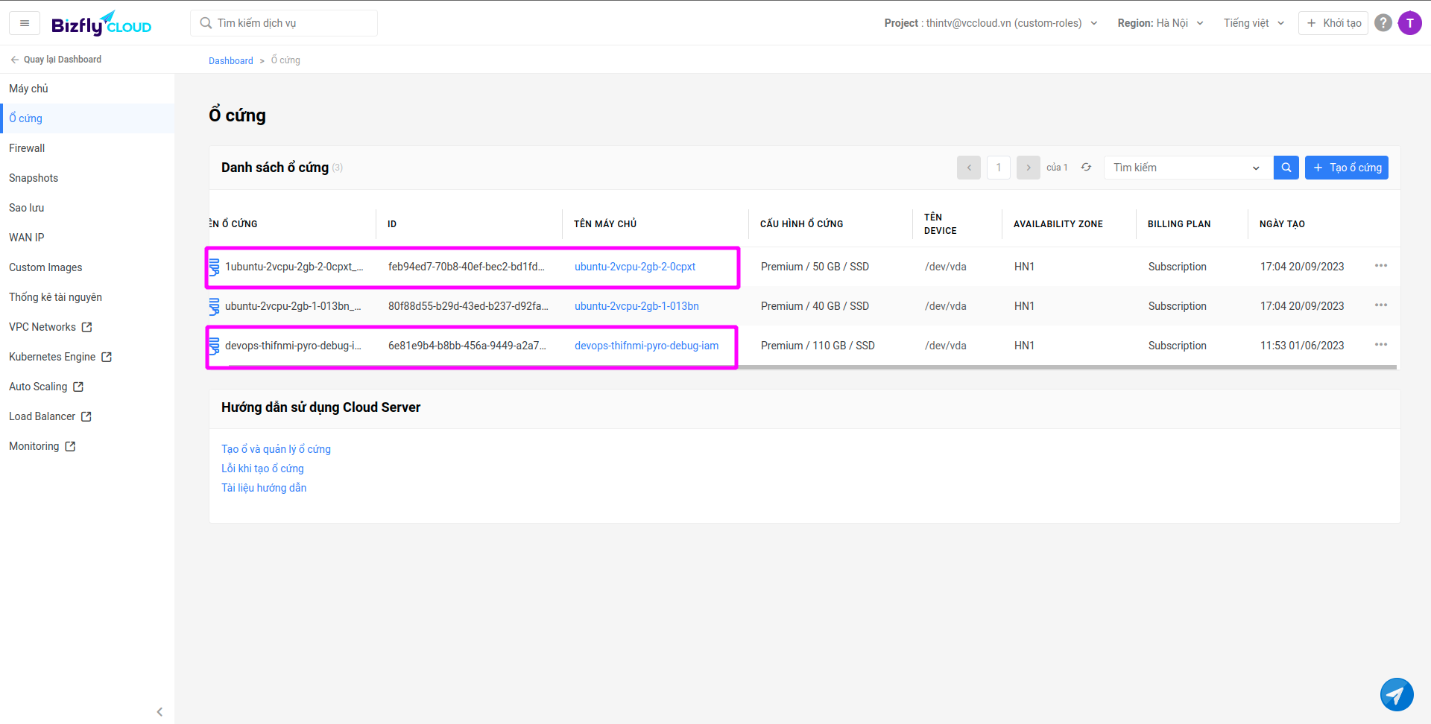Open the ubuntu-2vcpu-2gb-1-013bn server link
The image size is (1431, 724).
coord(636,306)
